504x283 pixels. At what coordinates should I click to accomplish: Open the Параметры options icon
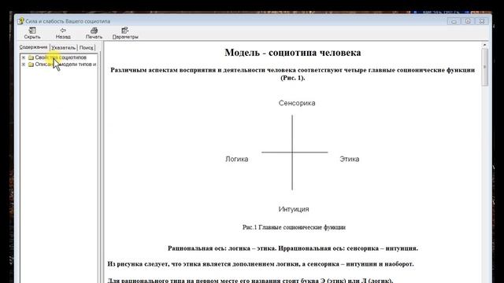(125, 31)
